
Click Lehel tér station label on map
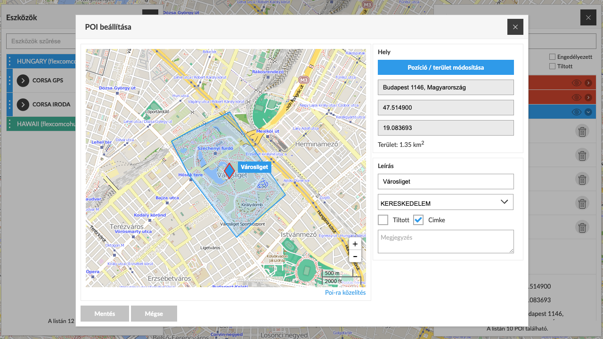(x=101, y=142)
